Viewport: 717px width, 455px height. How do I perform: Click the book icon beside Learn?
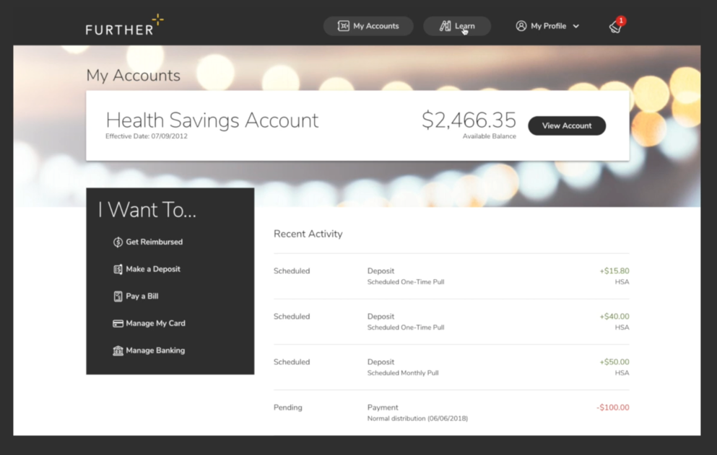point(445,26)
